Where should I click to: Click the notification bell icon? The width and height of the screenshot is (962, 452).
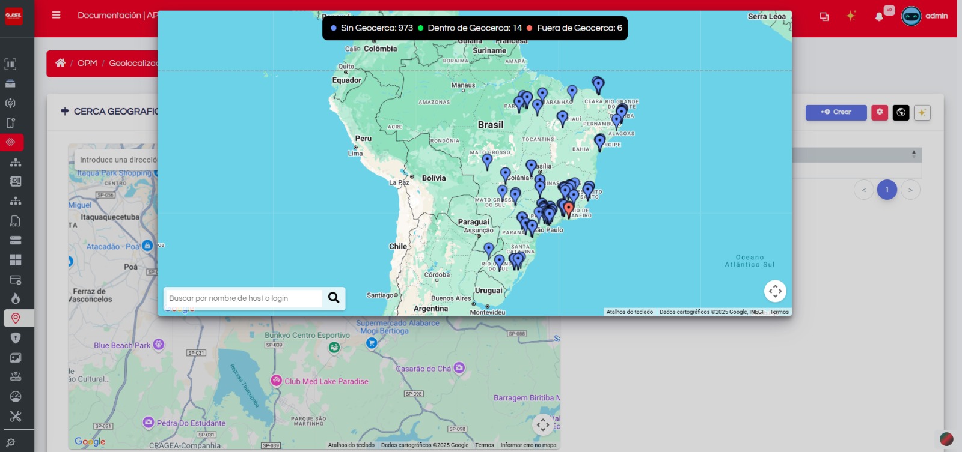pyautogui.click(x=879, y=16)
